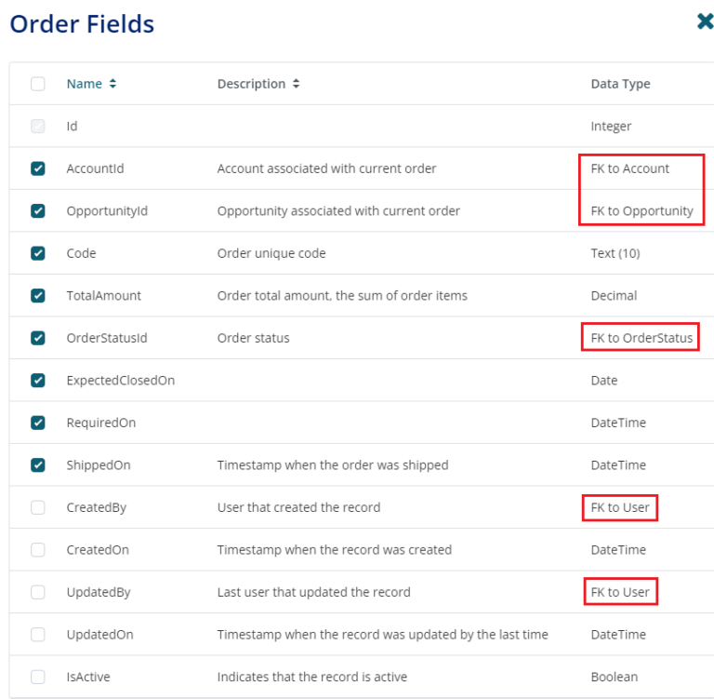
Task: Click the Data Type column header
Action: click(620, 84)
